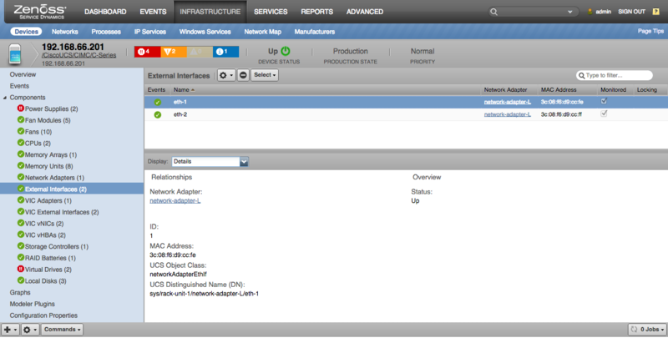Switch to the Networks subtab
Image resolution: width=668 pixels, height=338 pixels.
65,32
